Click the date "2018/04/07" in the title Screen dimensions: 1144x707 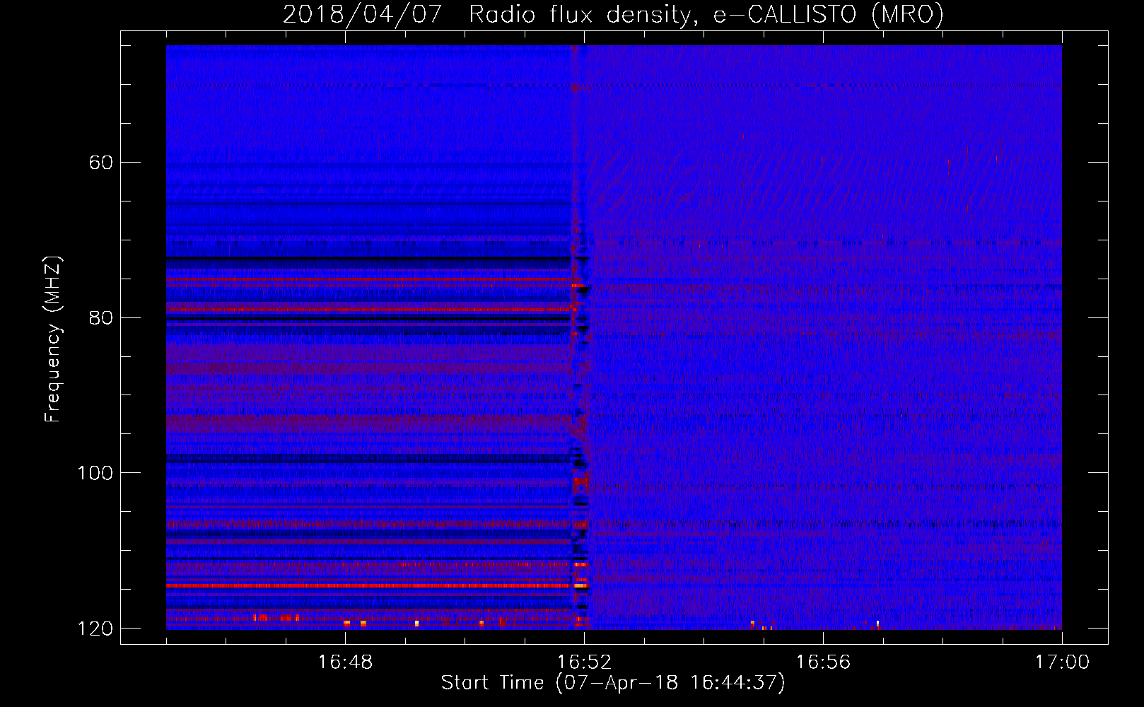click(x=362, y=14)
